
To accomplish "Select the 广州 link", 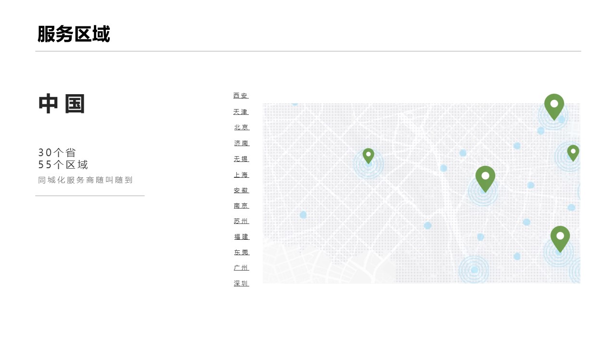I will coord(242,268).
